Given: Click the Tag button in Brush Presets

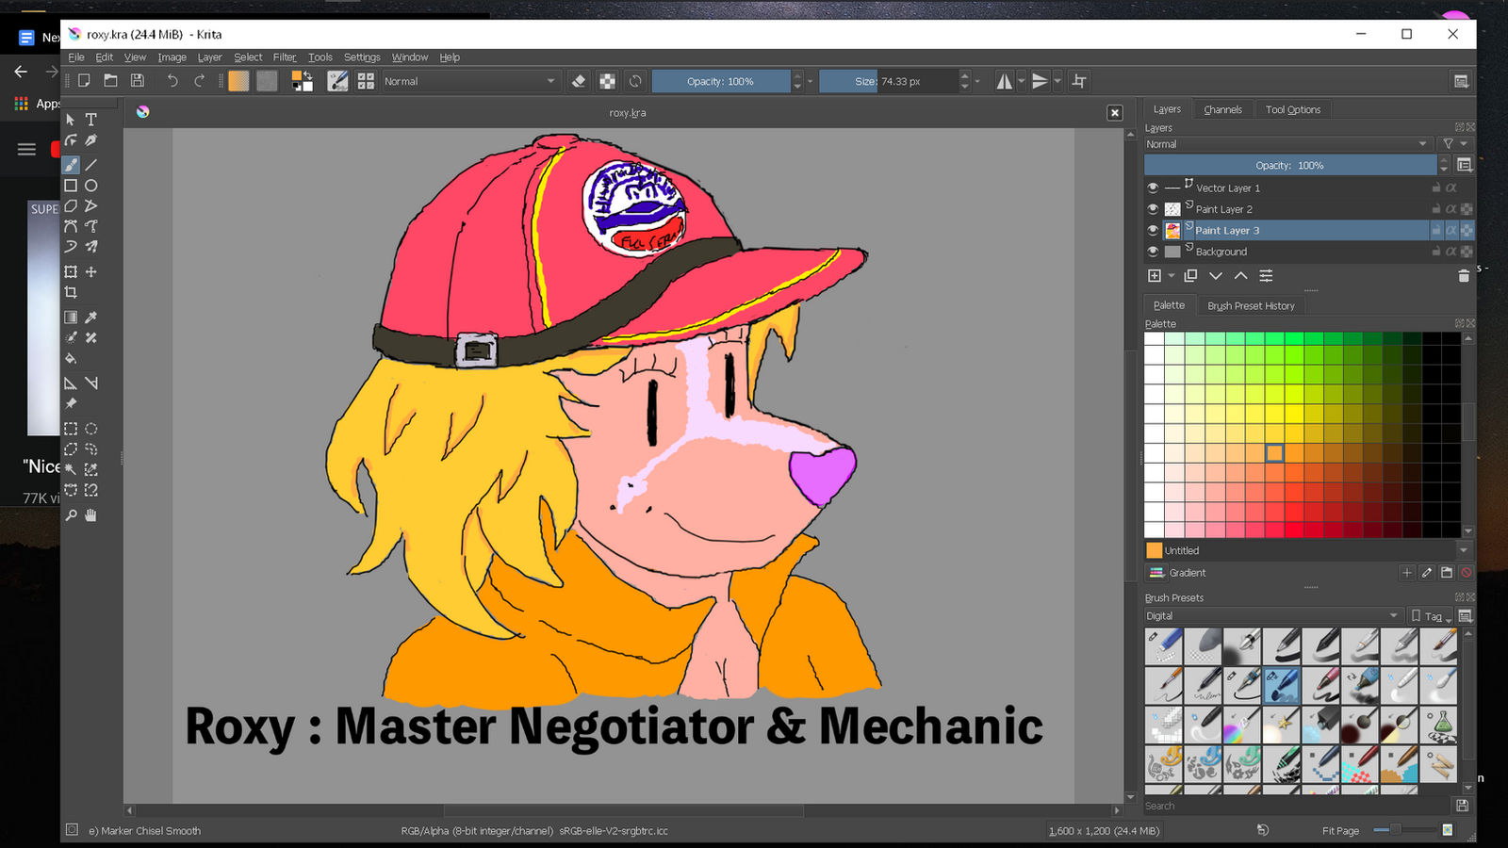Looking at the screenshot, I should [x=1429, y=616].
